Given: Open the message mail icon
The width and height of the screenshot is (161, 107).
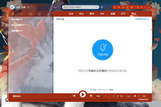Looking at the screenshot, I should pos(123,7).
